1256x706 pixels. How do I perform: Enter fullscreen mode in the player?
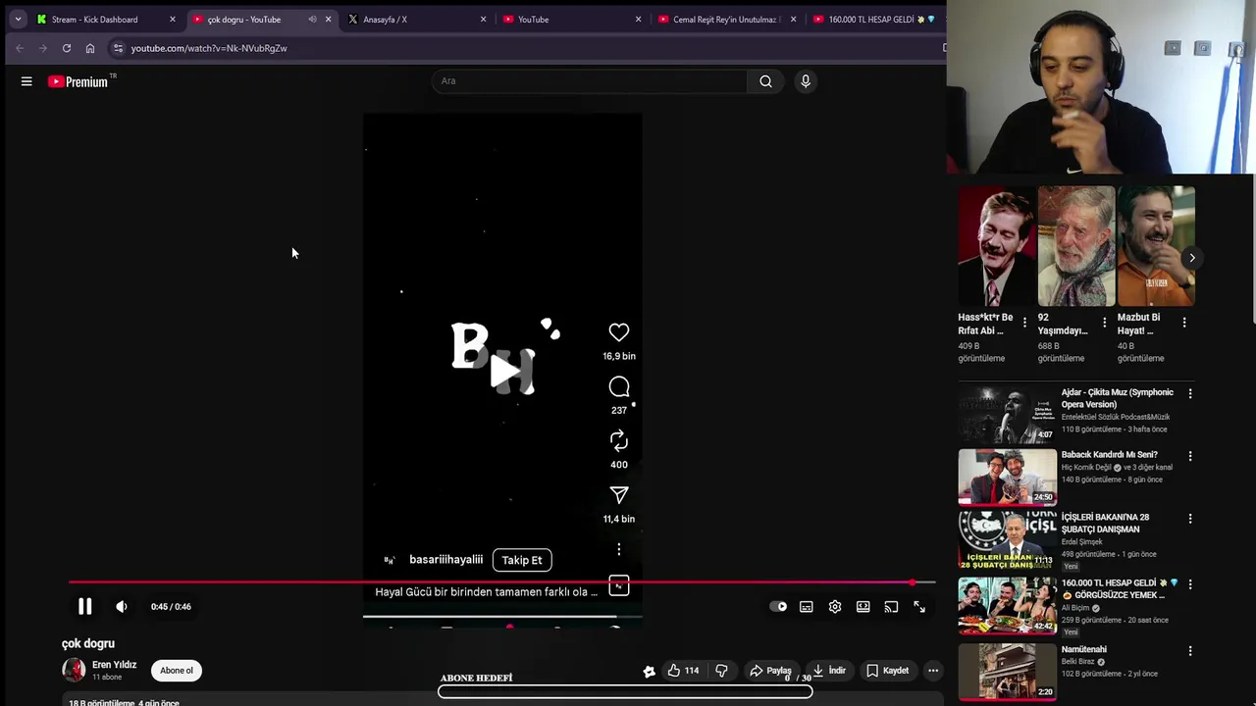click(x=919, y=607)
